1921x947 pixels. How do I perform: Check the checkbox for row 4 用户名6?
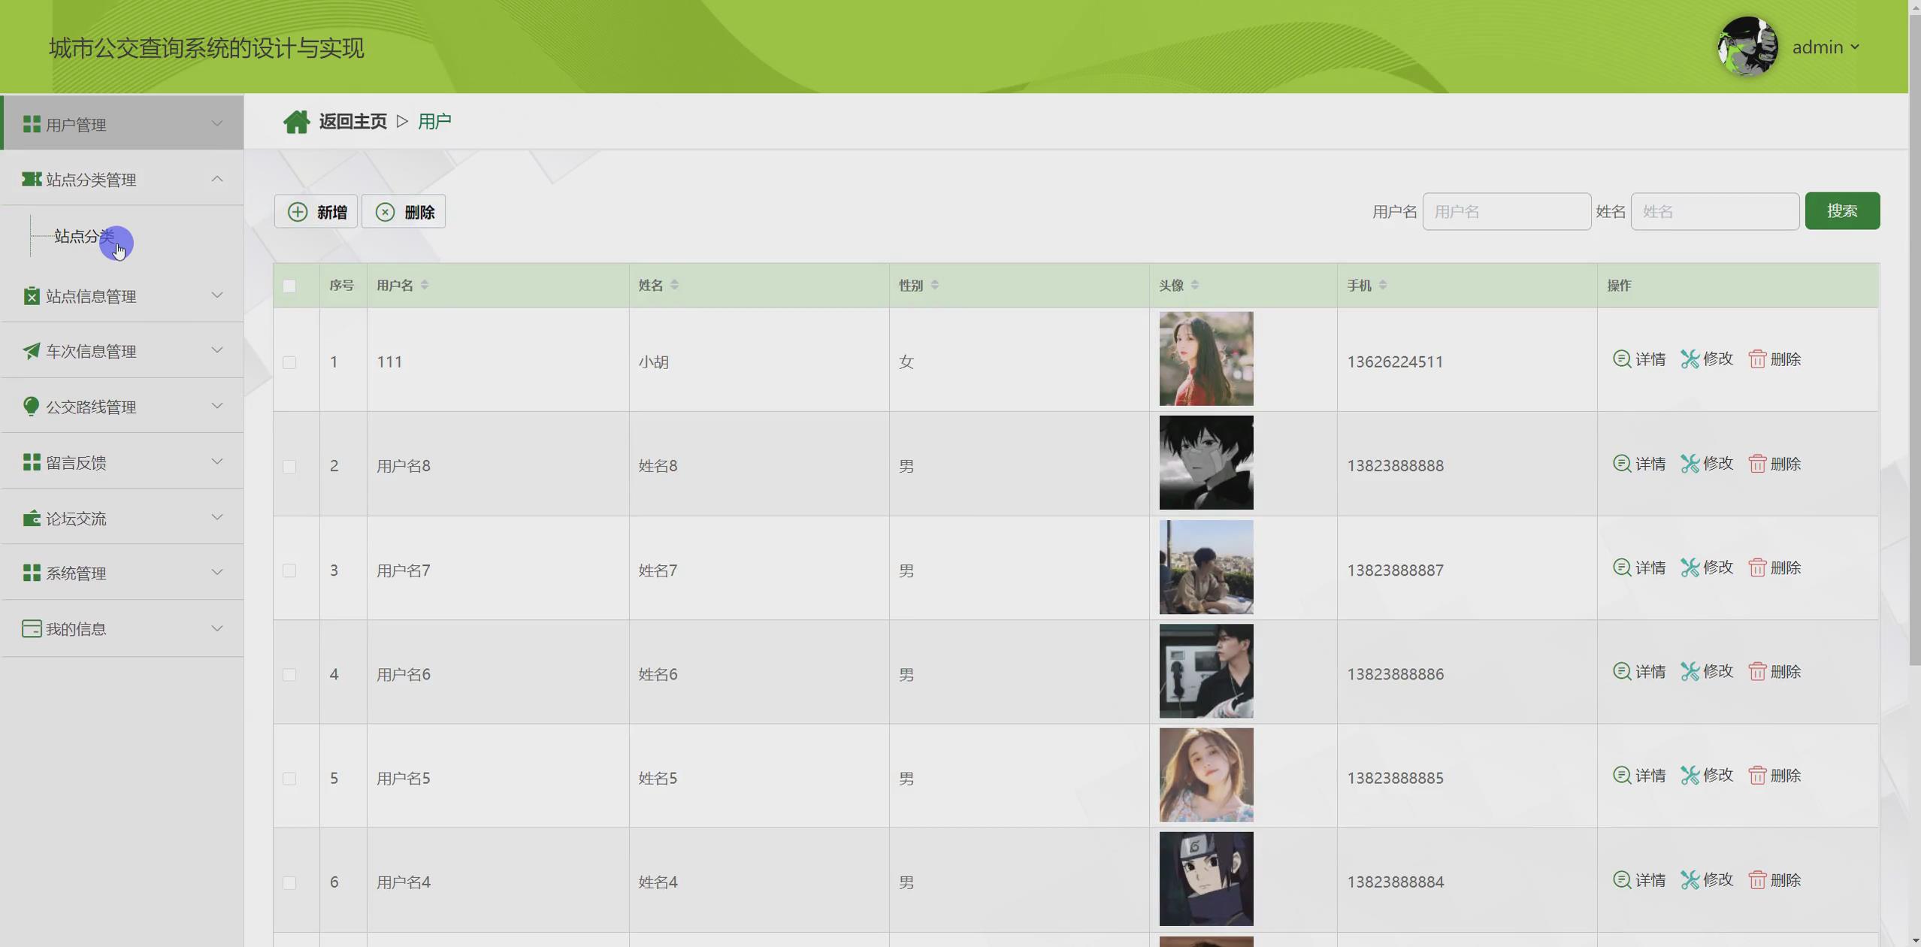click(x=289, y=675)
